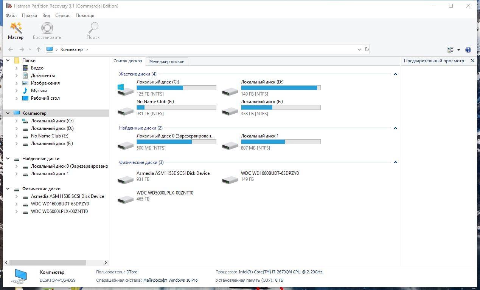Viewport: 480px width, 290px height.
Task: Open the Правка menu
Action: point(29,15)
